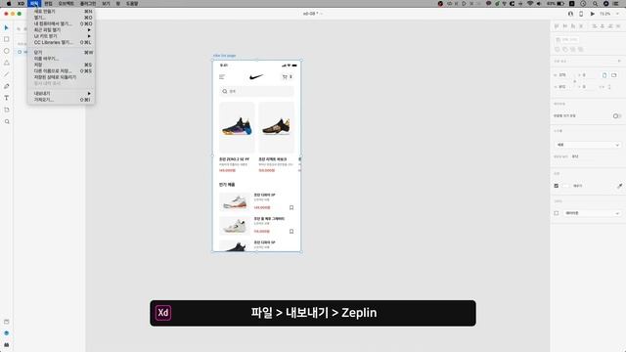Choose 저장된 상태로 되돌리기 menu item

coord(61,77)
